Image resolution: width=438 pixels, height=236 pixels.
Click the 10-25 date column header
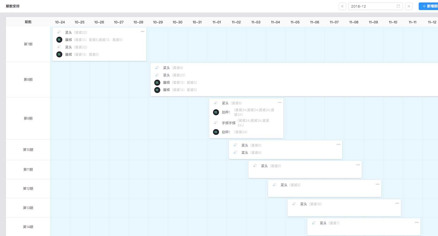pyautogui.click(x=79, y=22)
